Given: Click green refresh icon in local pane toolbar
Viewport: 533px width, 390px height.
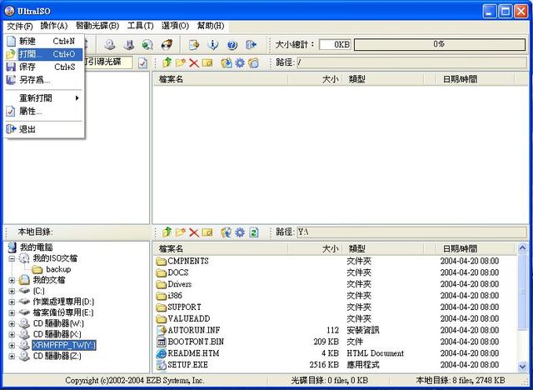Looking at the screenshot, I should coord(254,232).
